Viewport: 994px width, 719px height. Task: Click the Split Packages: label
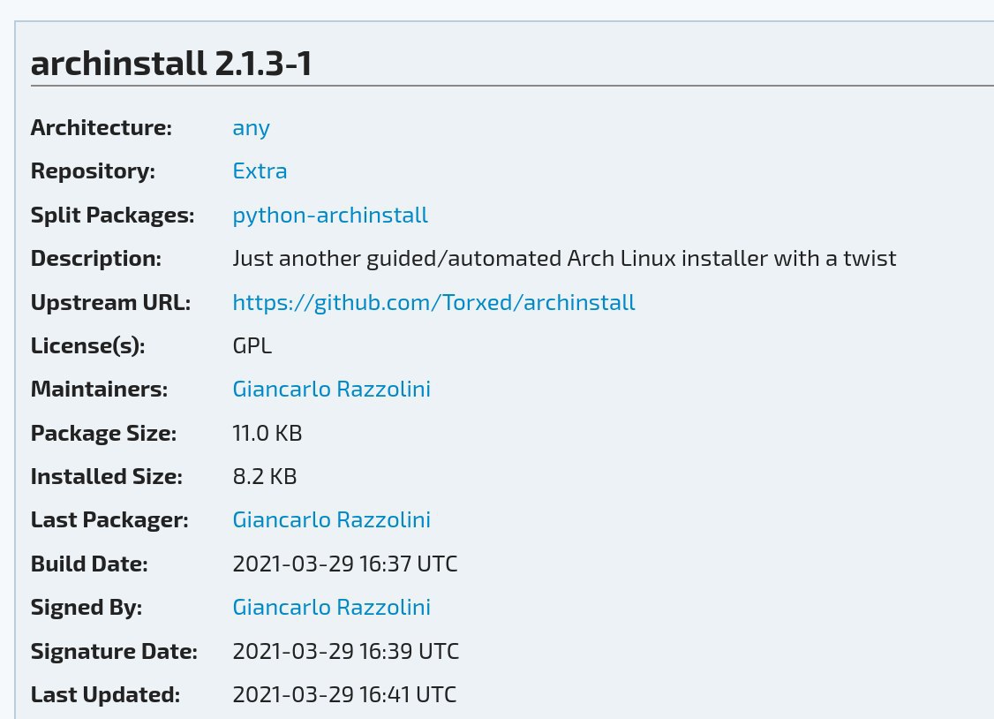pyautogui.click(x=113, y=216)
